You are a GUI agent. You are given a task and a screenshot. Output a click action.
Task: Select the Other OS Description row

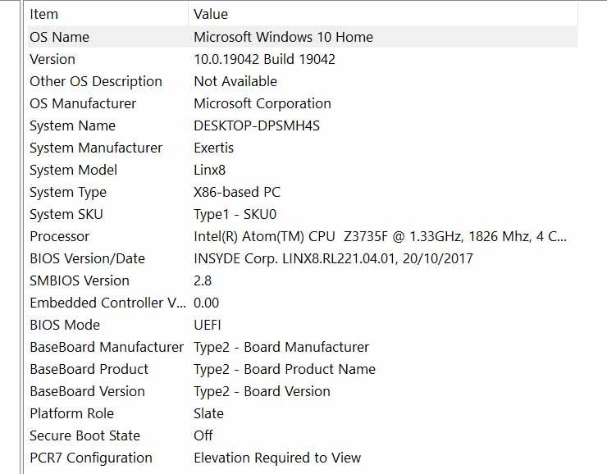point(303,81)
